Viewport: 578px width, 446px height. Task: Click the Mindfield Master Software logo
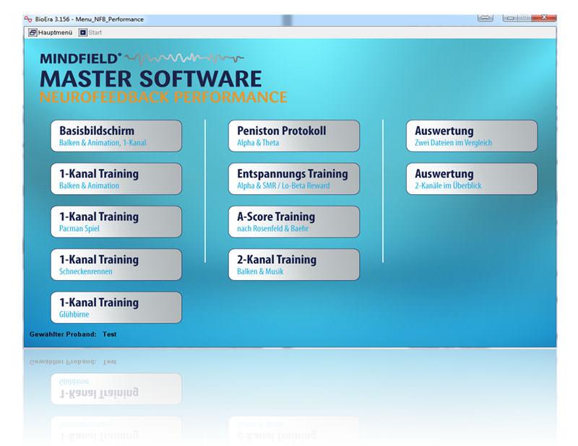[151, 71]
